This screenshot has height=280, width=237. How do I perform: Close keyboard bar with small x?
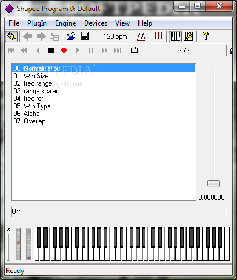[9, 230]
